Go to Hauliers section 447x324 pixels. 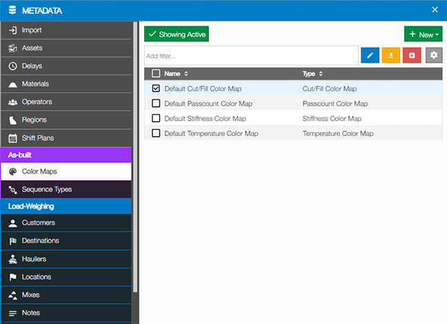point(66,259)
